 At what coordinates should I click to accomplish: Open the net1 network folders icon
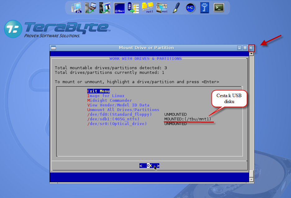148,8
